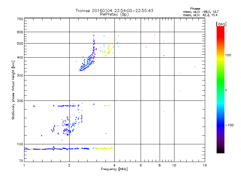Viewport: 241px width, 180px height.
Task: Click the colorbar tick label '0'
Action: (x=226, y=90)
